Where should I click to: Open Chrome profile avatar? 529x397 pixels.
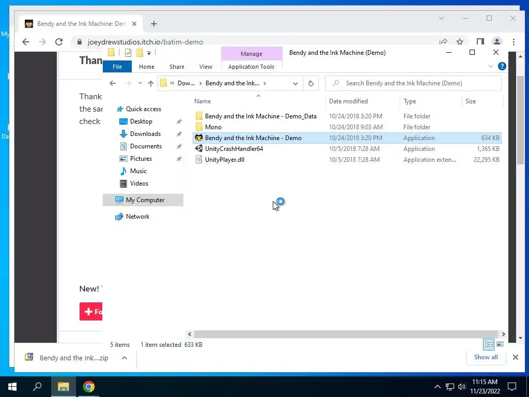pyautogui.click(x=497, y=42)
